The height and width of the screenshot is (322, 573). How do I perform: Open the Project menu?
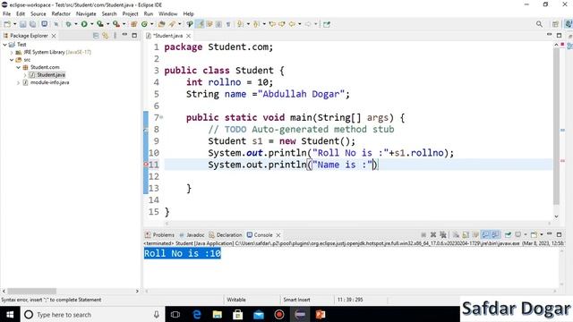tap(130, 14)
